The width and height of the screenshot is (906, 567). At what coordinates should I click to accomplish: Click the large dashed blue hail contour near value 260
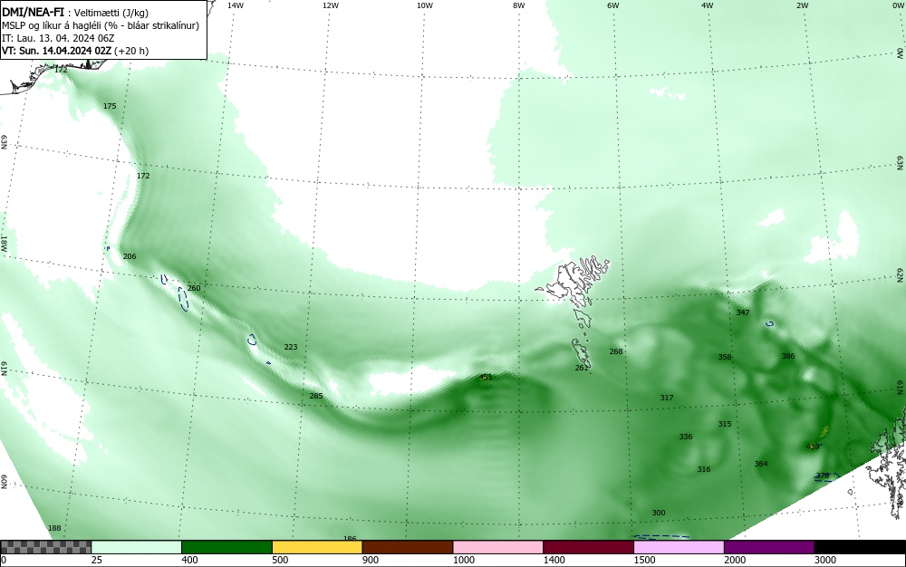coord(183,299)
